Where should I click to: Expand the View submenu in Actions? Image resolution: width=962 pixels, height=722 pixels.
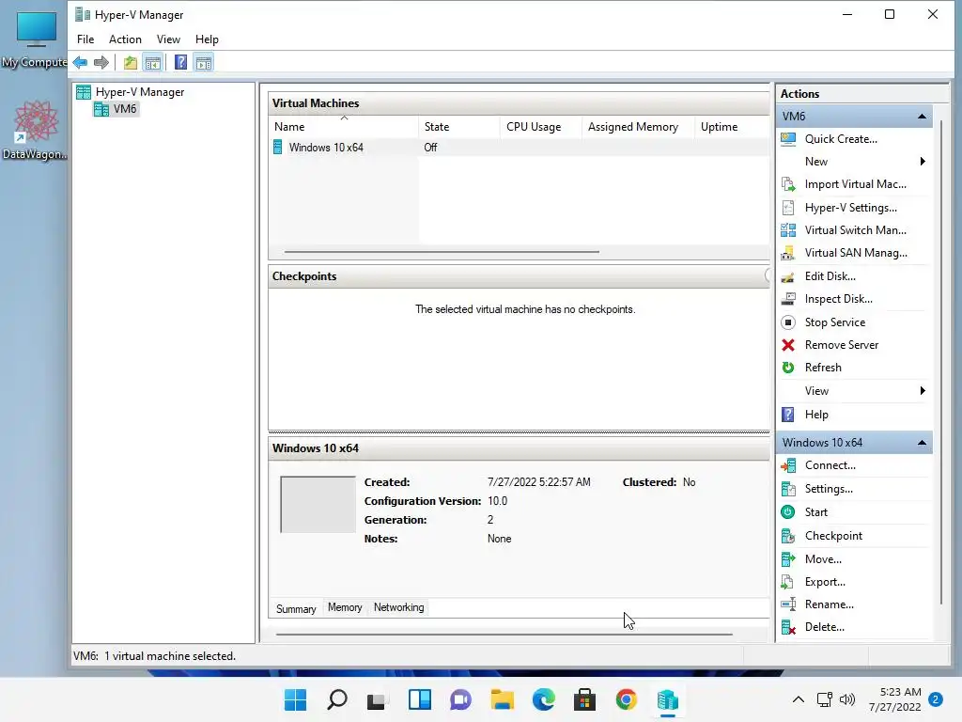pyautogui.click(x=923, y=391)
